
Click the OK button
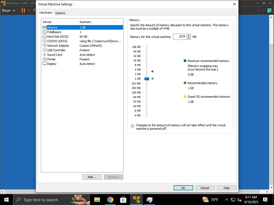click(183, 188)
